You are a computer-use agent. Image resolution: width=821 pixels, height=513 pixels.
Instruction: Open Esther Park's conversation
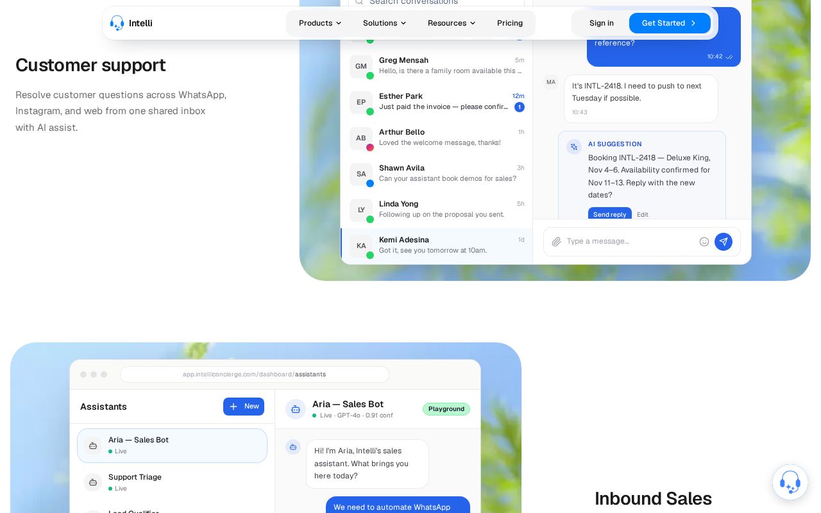click(x=437, y=103)
